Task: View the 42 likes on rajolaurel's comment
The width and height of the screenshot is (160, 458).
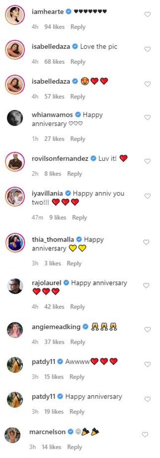Action: (54, 306)
